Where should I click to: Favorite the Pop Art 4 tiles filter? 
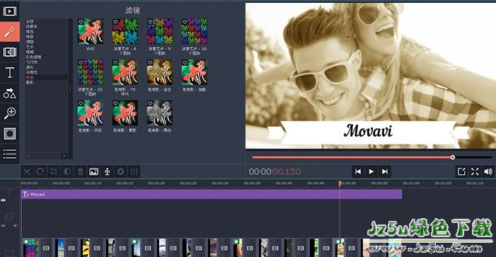[115, 22]
